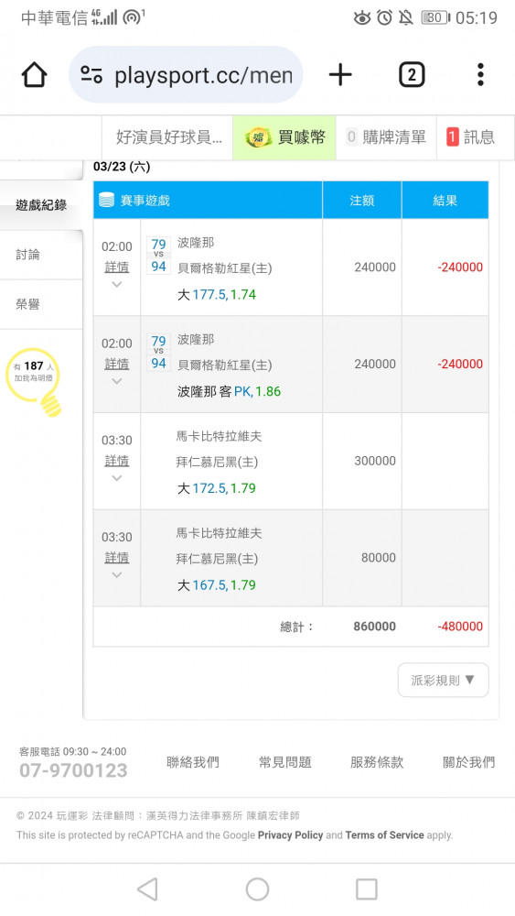Tap the browser home icon
The image size is (515, 916).
click(35, 75)
